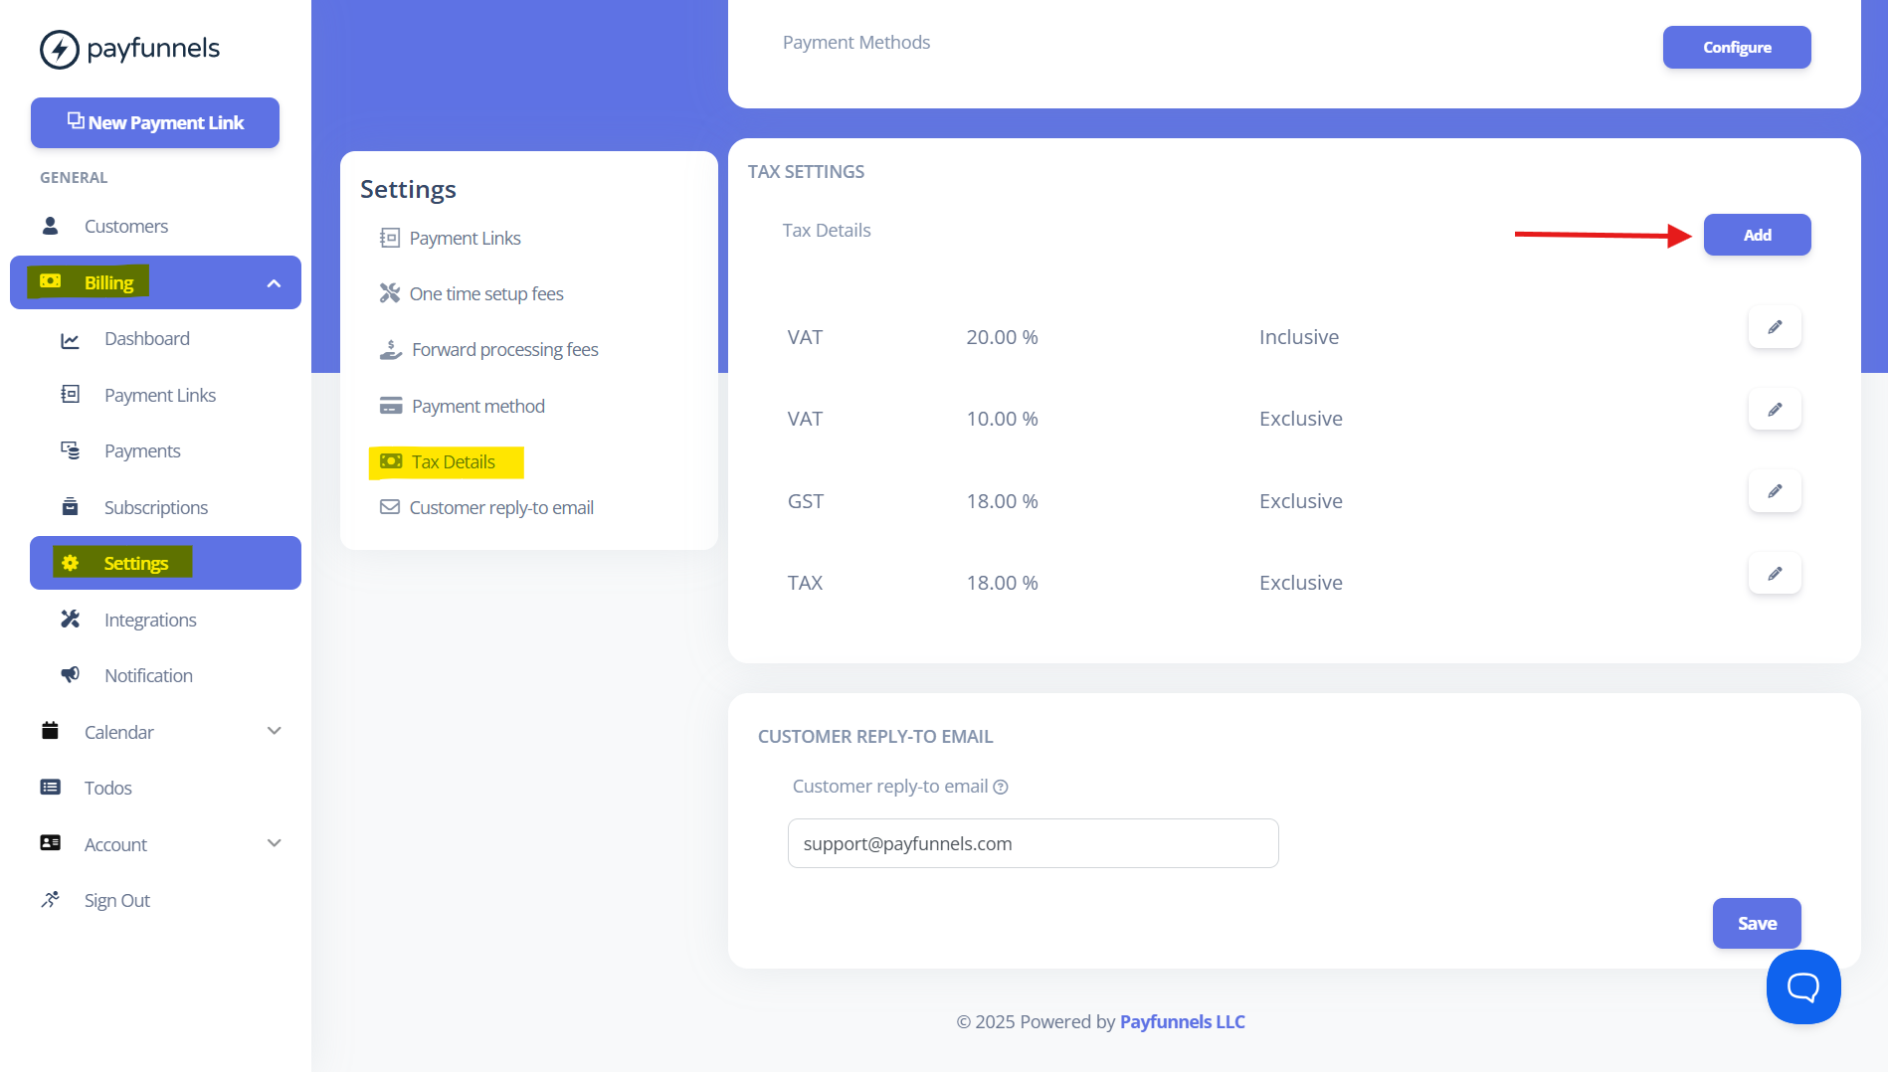This screenshot has height=1072, width=1888.
Task: Open the help tooltip beside reply-to email label
Action: [1001, 788]
